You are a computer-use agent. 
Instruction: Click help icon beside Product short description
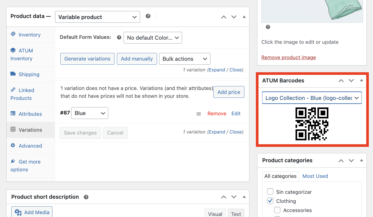(86, 197)
